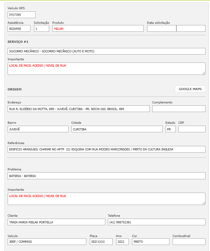210x251 pixels.
Task: Focus the empty Combustível field
Action: tap(189, 242)
